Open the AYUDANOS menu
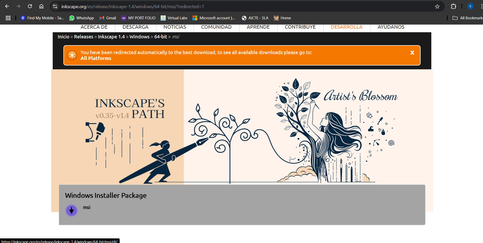 391,27
